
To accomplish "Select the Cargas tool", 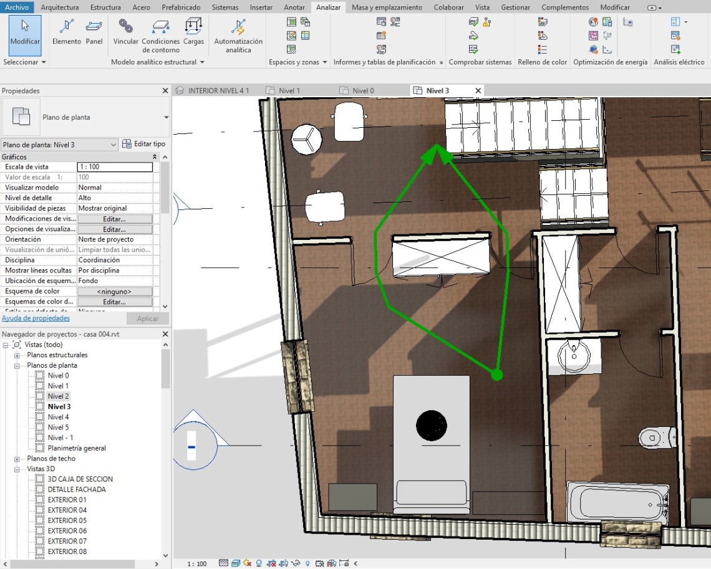I will pos(193,31).
